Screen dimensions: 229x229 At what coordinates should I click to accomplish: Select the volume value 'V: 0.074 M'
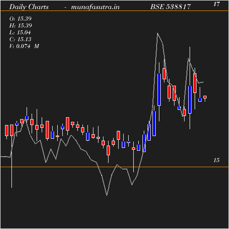click(x=24, y=46)
